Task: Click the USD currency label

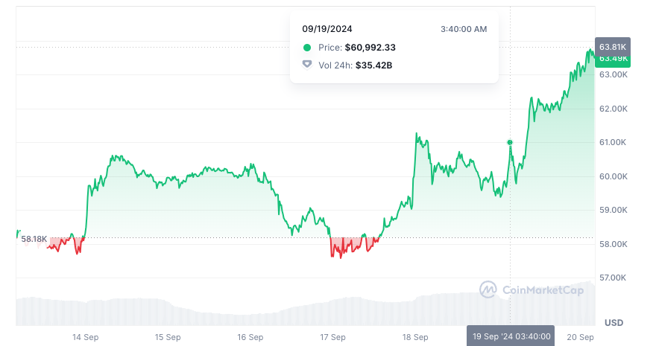Action: (614, 323)
